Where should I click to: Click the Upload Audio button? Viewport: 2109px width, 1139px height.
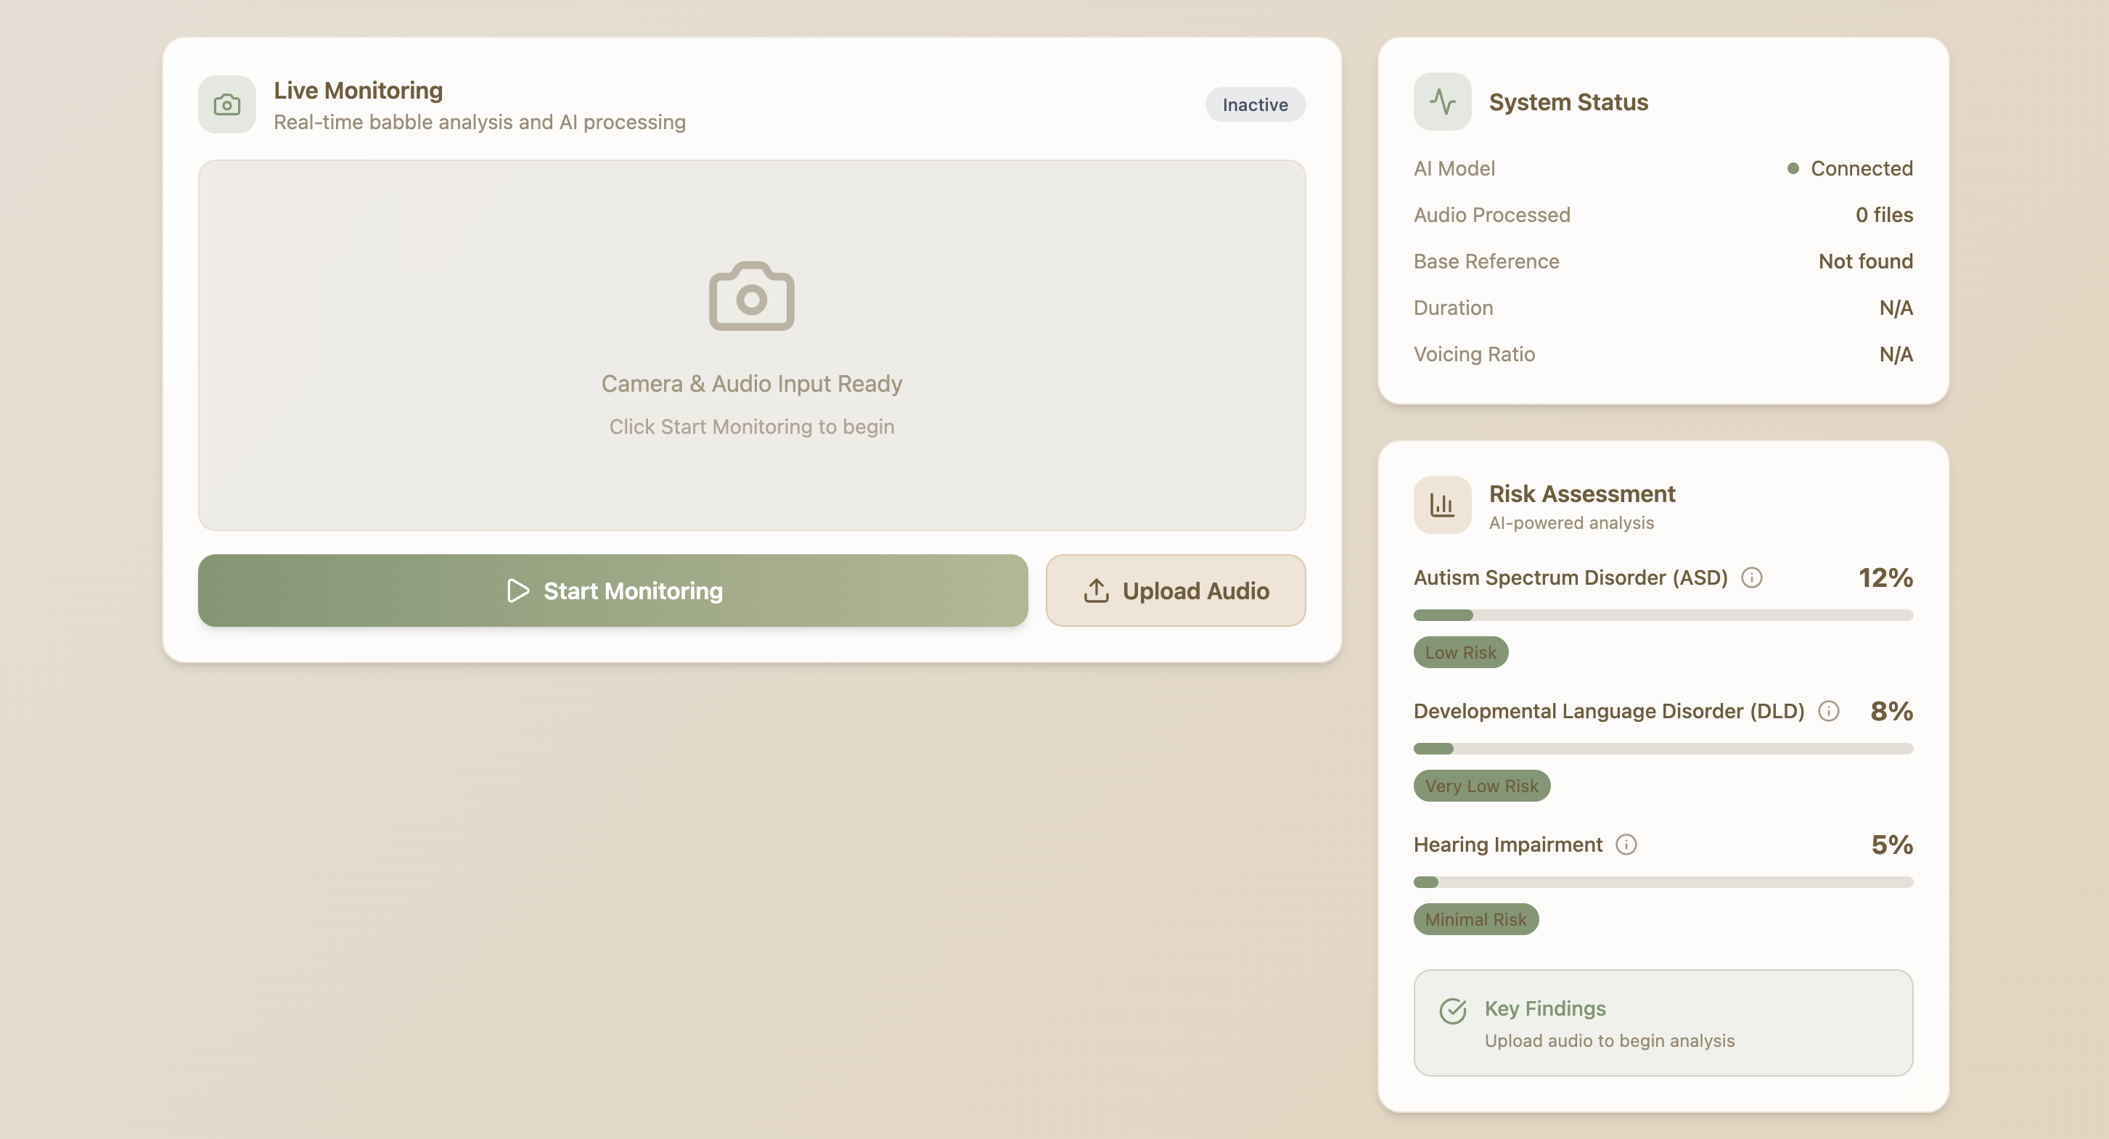(1175, 591)
